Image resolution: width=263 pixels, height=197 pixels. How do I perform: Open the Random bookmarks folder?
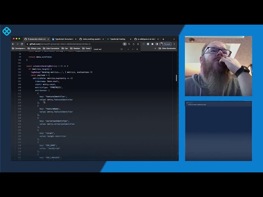75,48
